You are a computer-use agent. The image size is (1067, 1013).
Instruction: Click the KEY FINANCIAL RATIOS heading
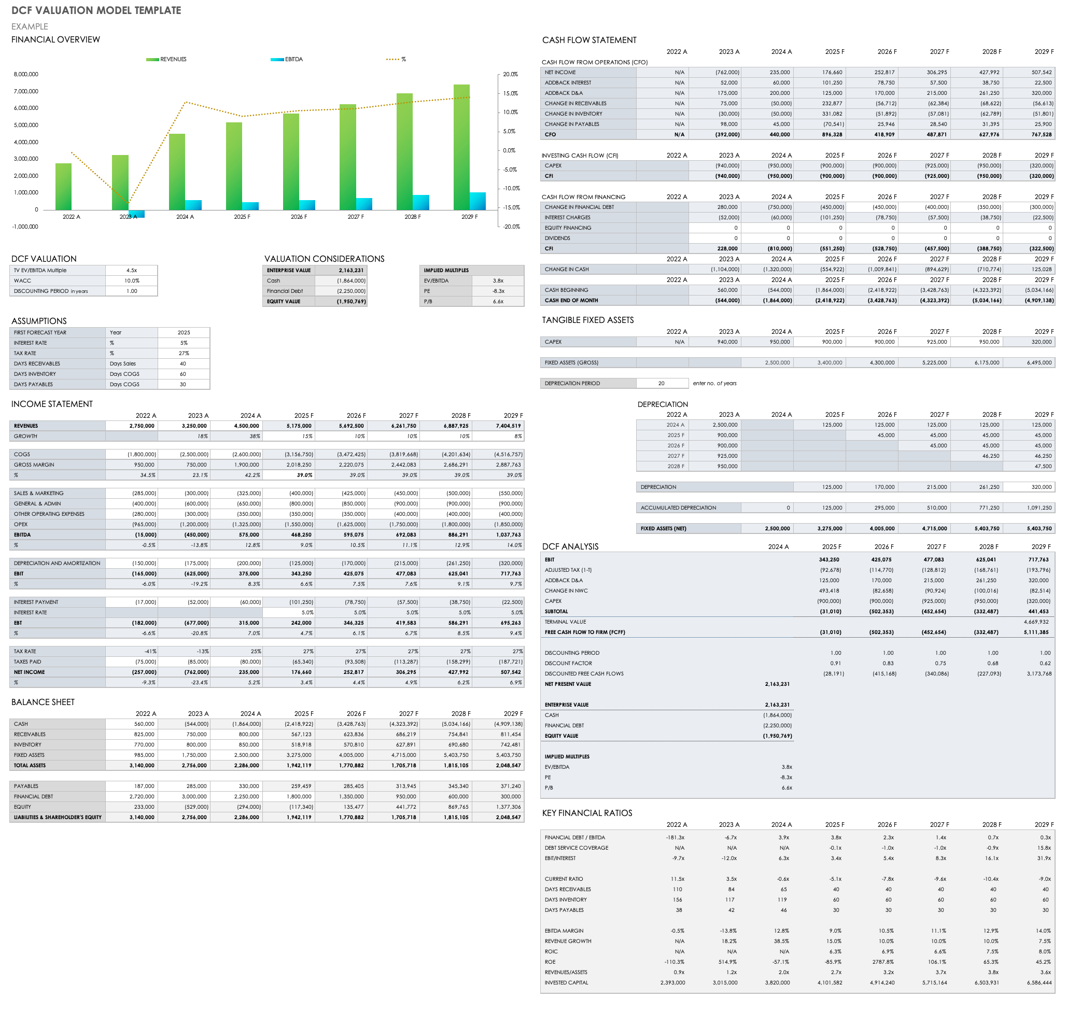[587, 813]
